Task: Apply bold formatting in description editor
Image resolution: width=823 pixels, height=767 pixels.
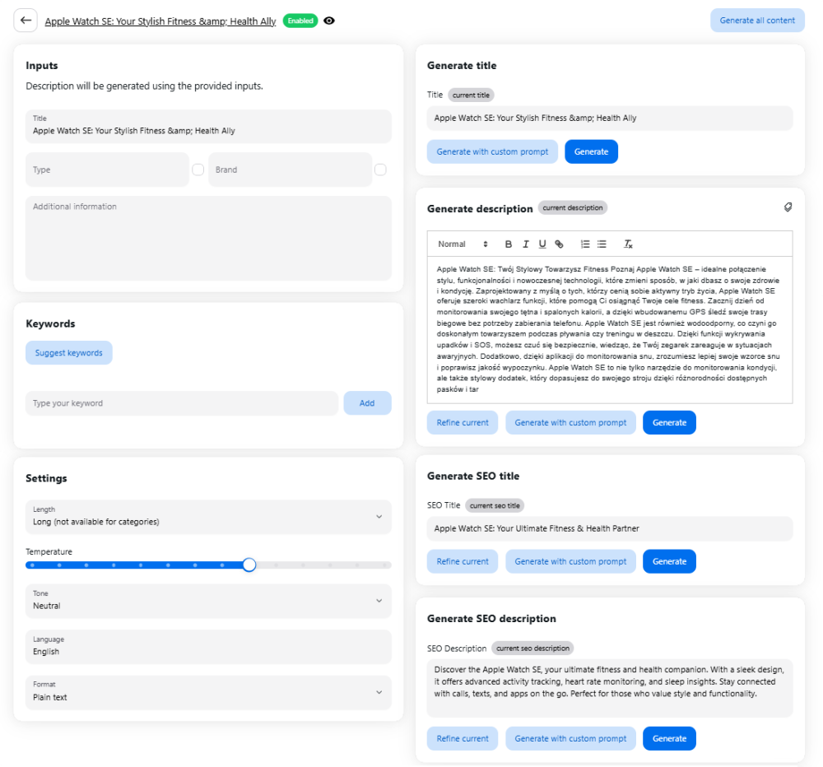Action: point(509,244)
